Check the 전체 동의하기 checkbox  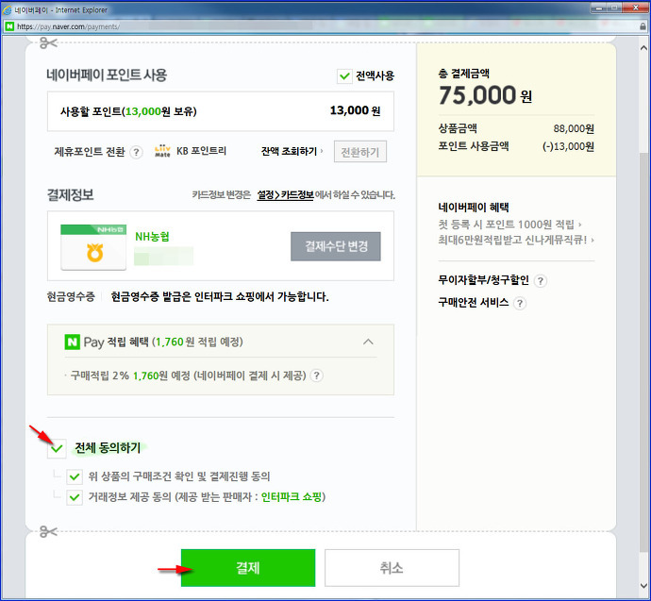point(57,448)
